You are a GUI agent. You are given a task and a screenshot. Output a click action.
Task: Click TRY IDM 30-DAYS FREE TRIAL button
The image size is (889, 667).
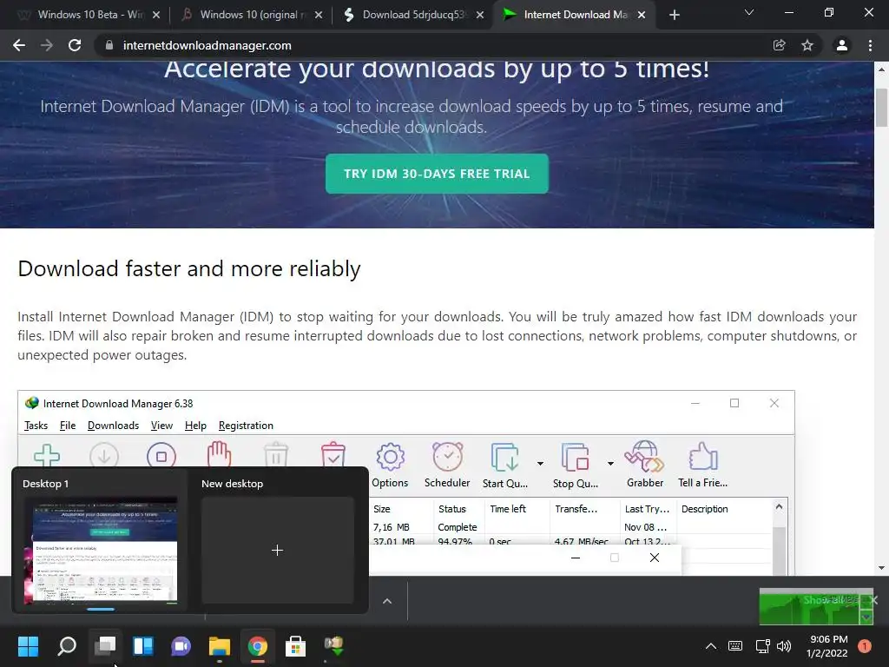pyautogui.click(x=437, y=174)
